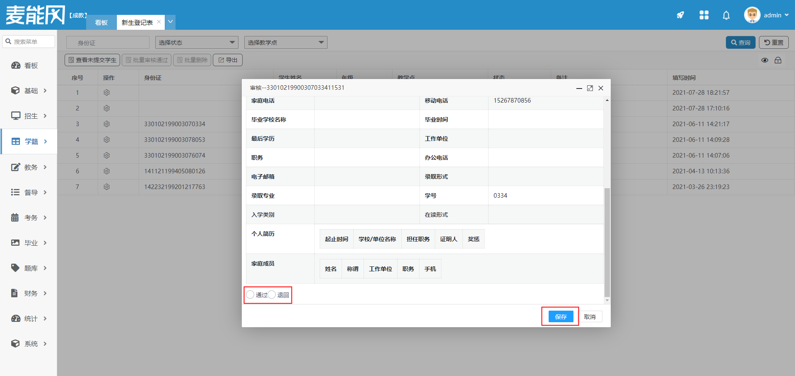Screen dimensions: 795x376
Task: Select the 退回 radio option
Action: pyautogui.click(x=272, y=295)
